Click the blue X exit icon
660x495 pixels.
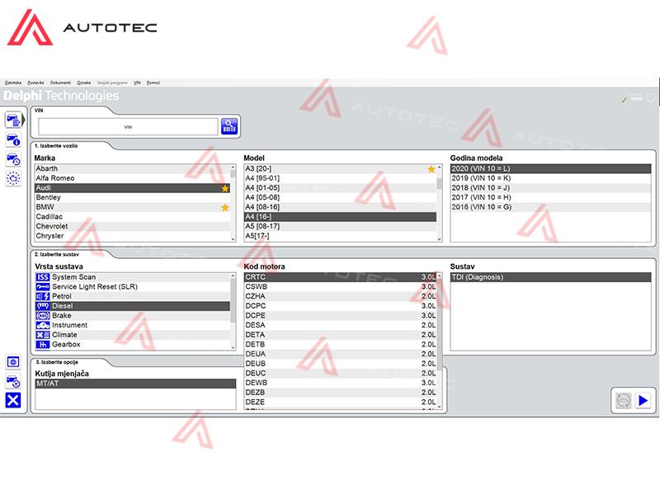point(13,400)
